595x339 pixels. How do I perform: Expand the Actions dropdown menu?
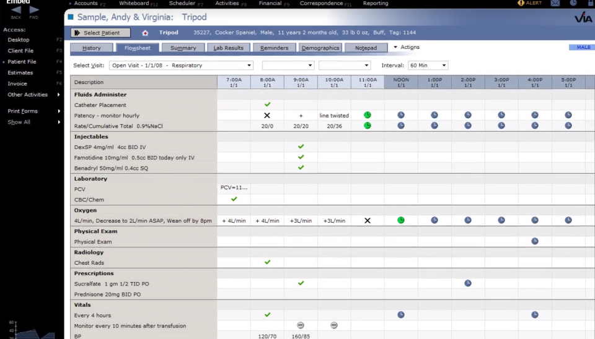407,48
